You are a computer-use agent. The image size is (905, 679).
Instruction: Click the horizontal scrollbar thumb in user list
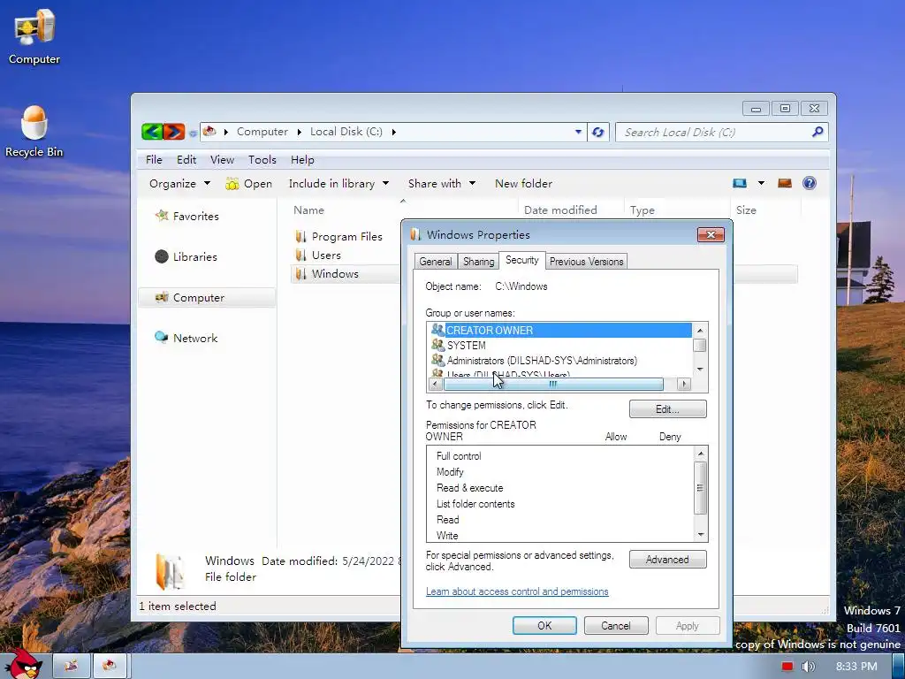[x=553, y=384]
